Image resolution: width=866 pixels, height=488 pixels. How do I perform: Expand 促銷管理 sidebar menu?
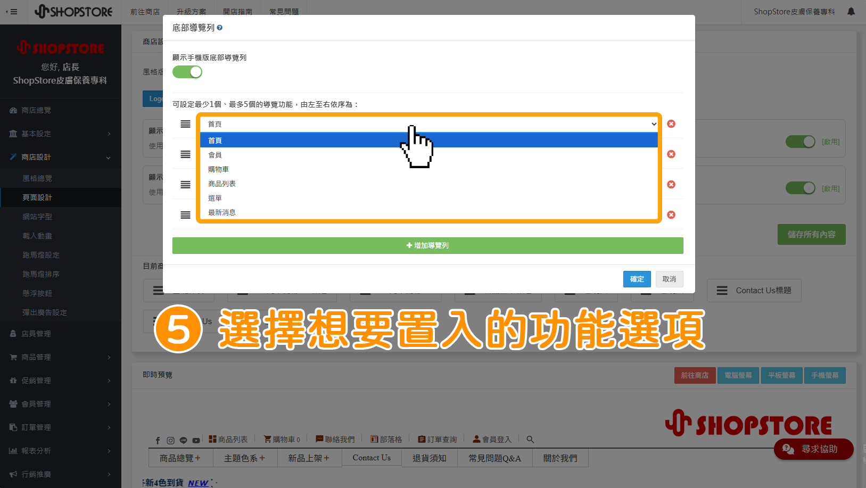point(61,381)
